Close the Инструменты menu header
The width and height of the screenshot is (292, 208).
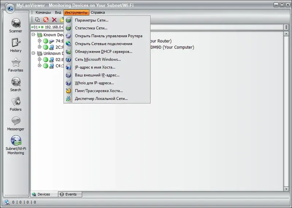(x=76, y=12)
